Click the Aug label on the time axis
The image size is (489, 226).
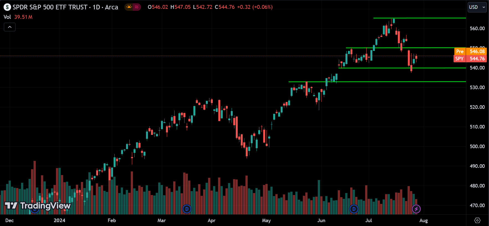(424, 220)
